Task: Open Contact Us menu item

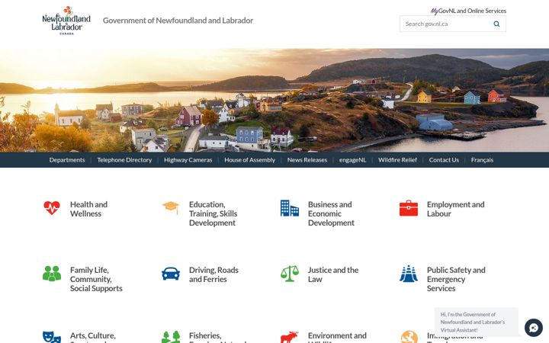Action: click(444, 160)
